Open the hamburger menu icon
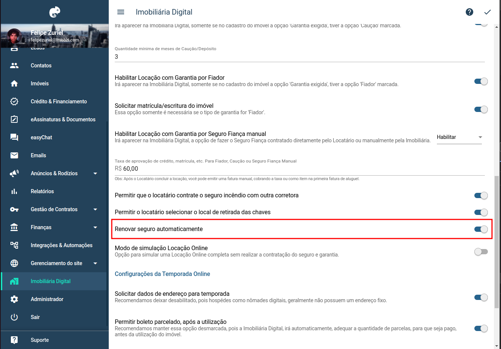This screenshot has height=349, width=501. [x=121, y=12]
